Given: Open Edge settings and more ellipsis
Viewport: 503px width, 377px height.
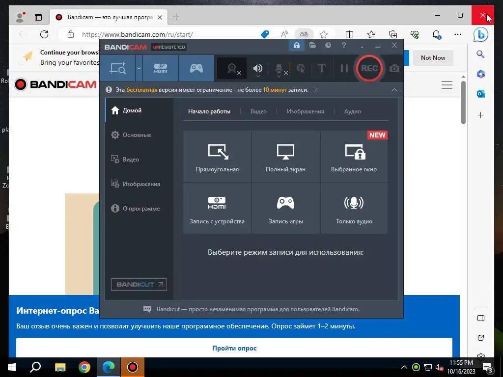Looking at the screenshot, I should 458,34.
